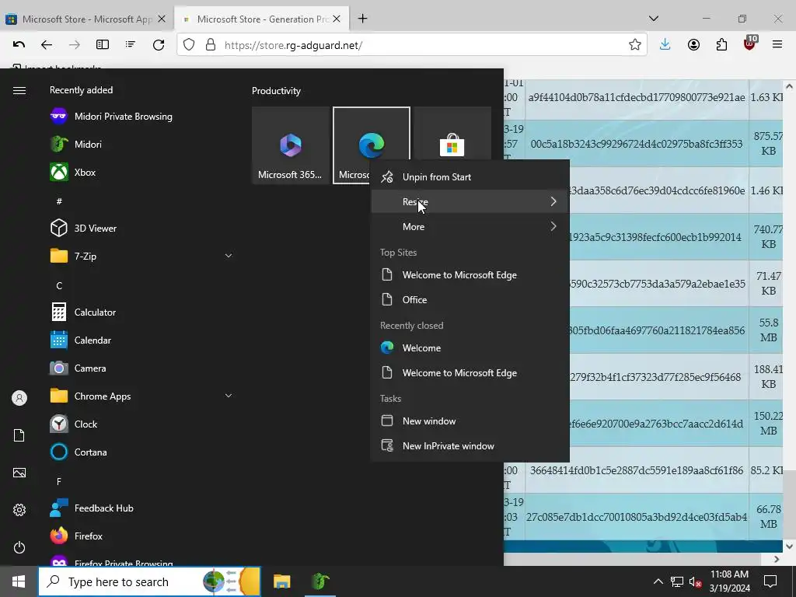Click the Microsoft Store tile
The image size is (796, 597).
452,134
